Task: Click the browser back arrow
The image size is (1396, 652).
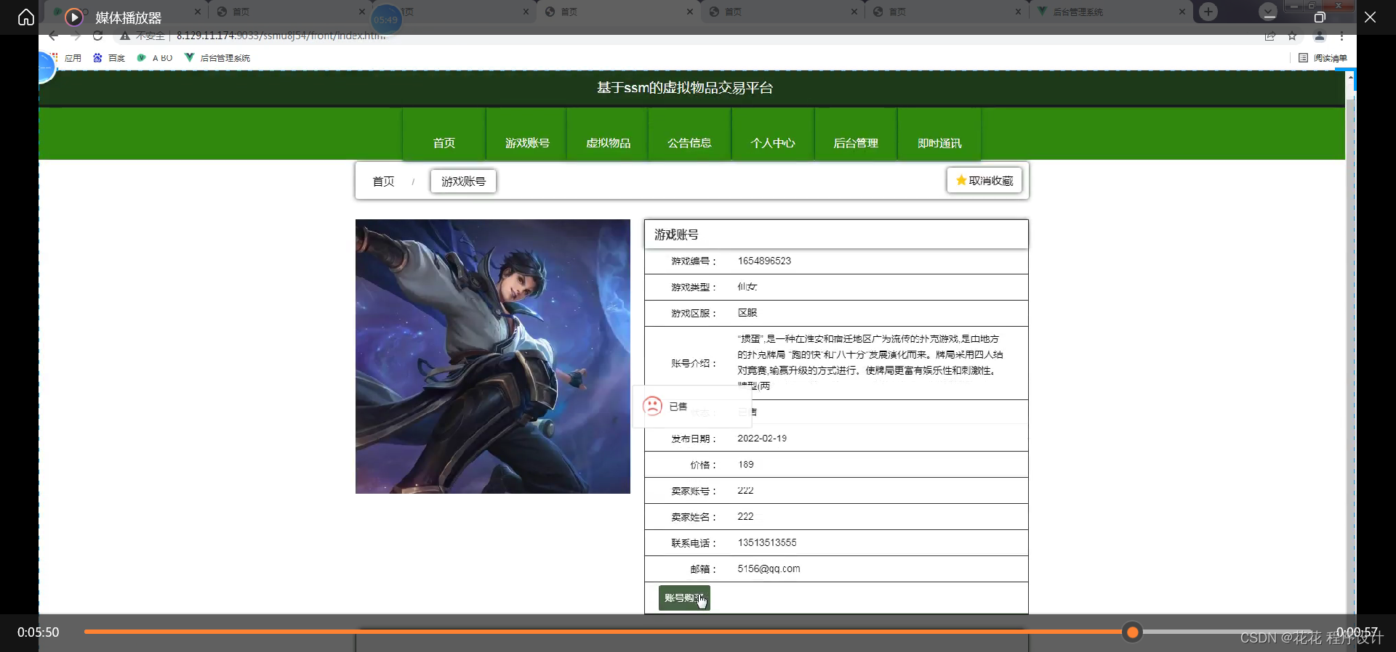Action: pos(53,36)
